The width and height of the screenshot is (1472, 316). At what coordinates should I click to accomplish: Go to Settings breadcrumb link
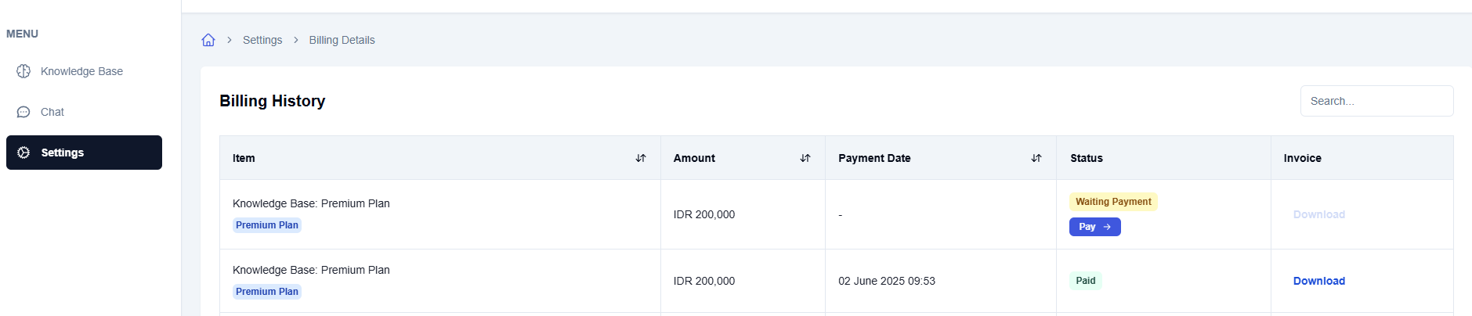262,40
